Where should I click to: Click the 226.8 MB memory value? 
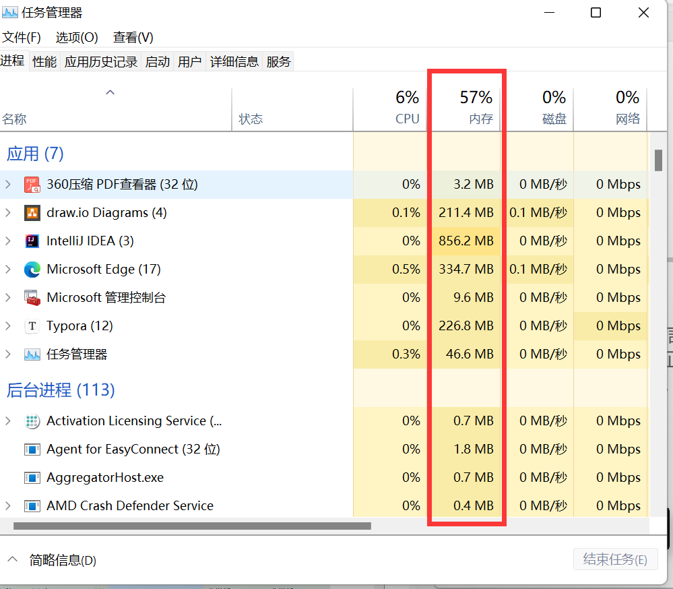466,326
